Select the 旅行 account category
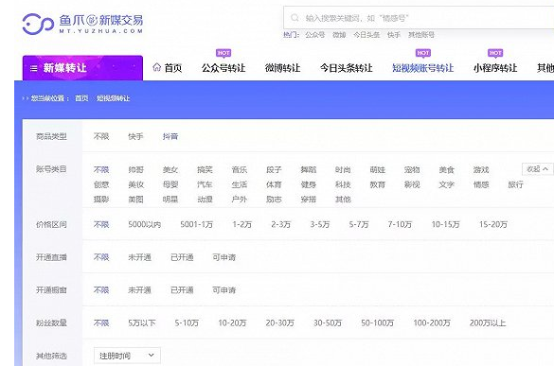 pos(515,184)
